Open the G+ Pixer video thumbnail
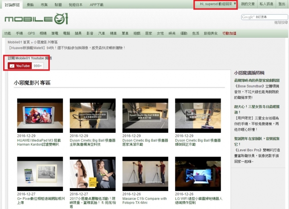 40,174
